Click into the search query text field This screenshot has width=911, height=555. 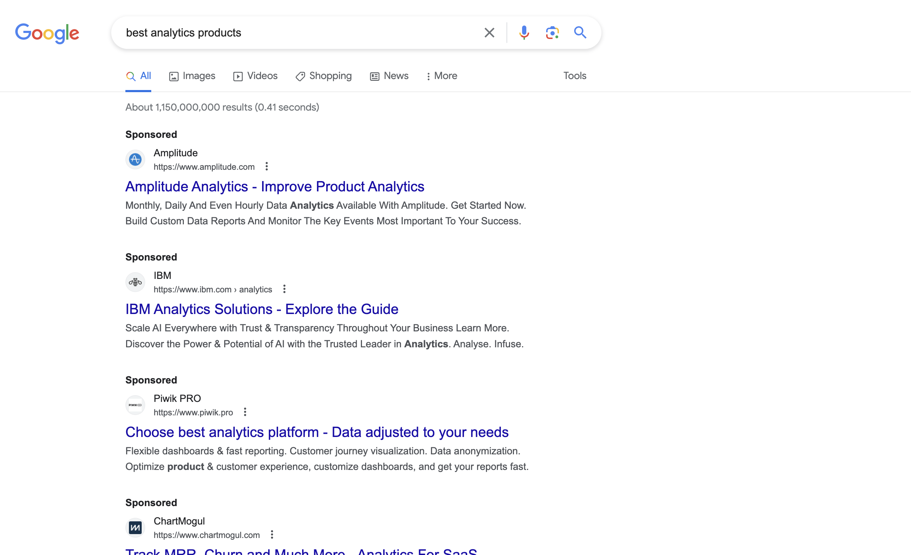pos(296,33)
